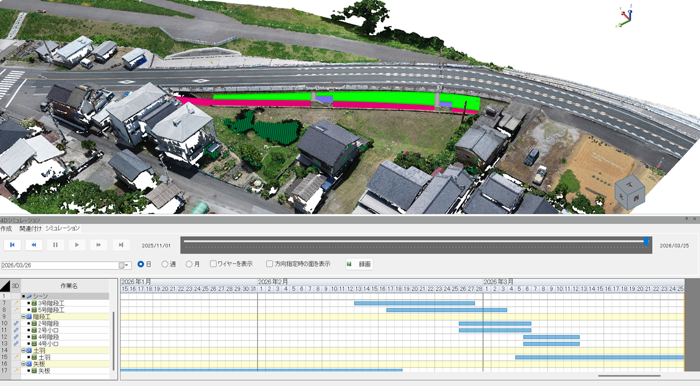This screenshot has height=386, width=700.
Task: Pause the 4D simulation playback
Action: tap(55, 245)
